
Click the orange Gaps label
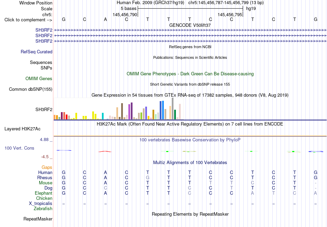[x=47, y=167]
